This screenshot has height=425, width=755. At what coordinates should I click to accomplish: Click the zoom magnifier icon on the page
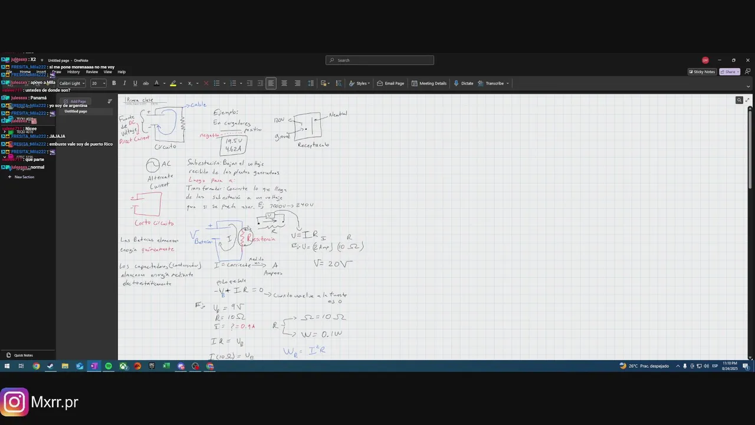point(739,100)
